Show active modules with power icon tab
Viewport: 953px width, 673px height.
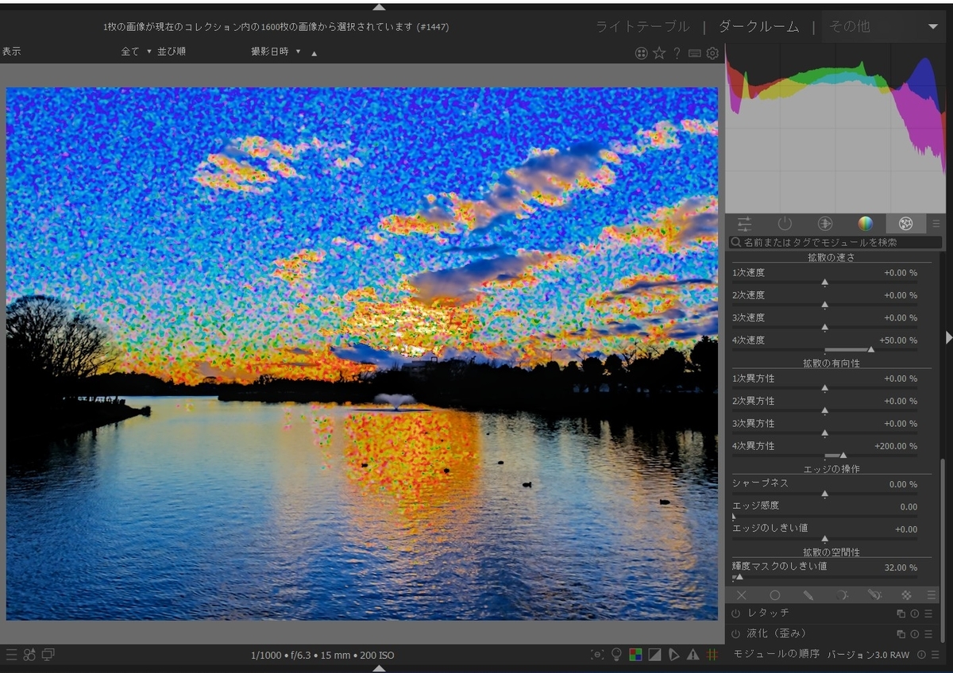pos(785,224)
